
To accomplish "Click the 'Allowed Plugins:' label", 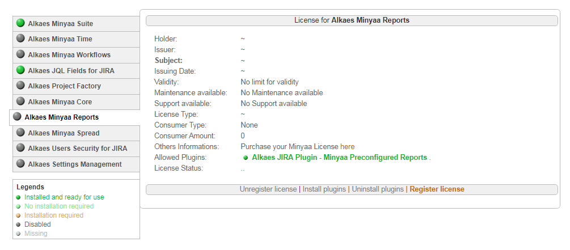I will (181, 158).
